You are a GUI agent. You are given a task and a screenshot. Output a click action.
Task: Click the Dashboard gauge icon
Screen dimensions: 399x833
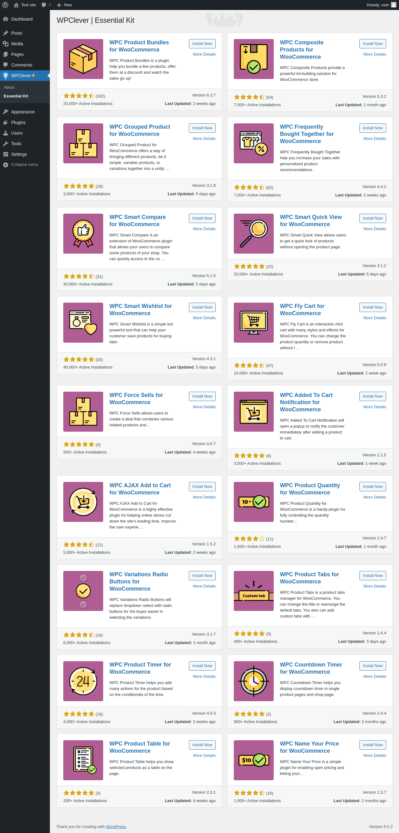(x=6, y=19)
